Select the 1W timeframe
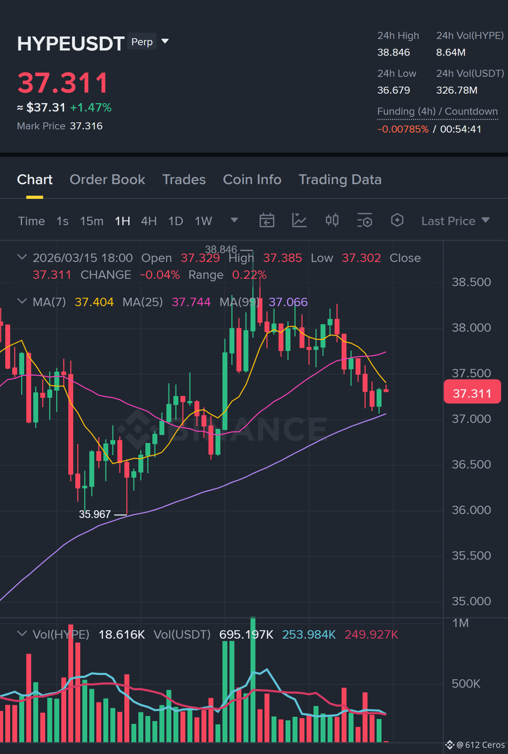Image resolution: width=508 pixels, height=754 pixels. 203,221
